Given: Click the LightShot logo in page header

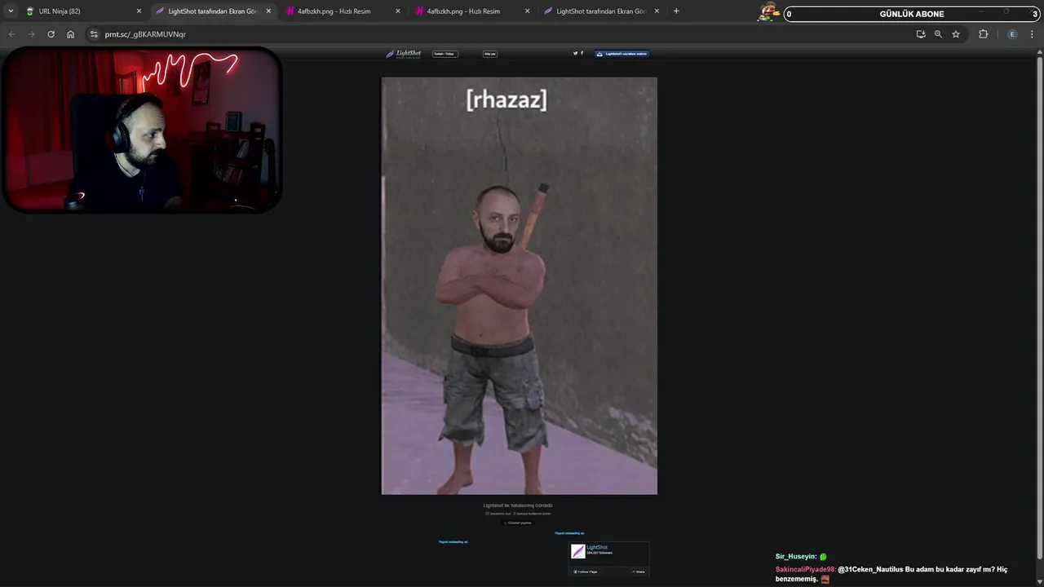Looking at the screenshot, I should (x=403, y=54).
